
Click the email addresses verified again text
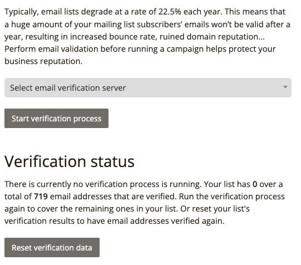166,221
